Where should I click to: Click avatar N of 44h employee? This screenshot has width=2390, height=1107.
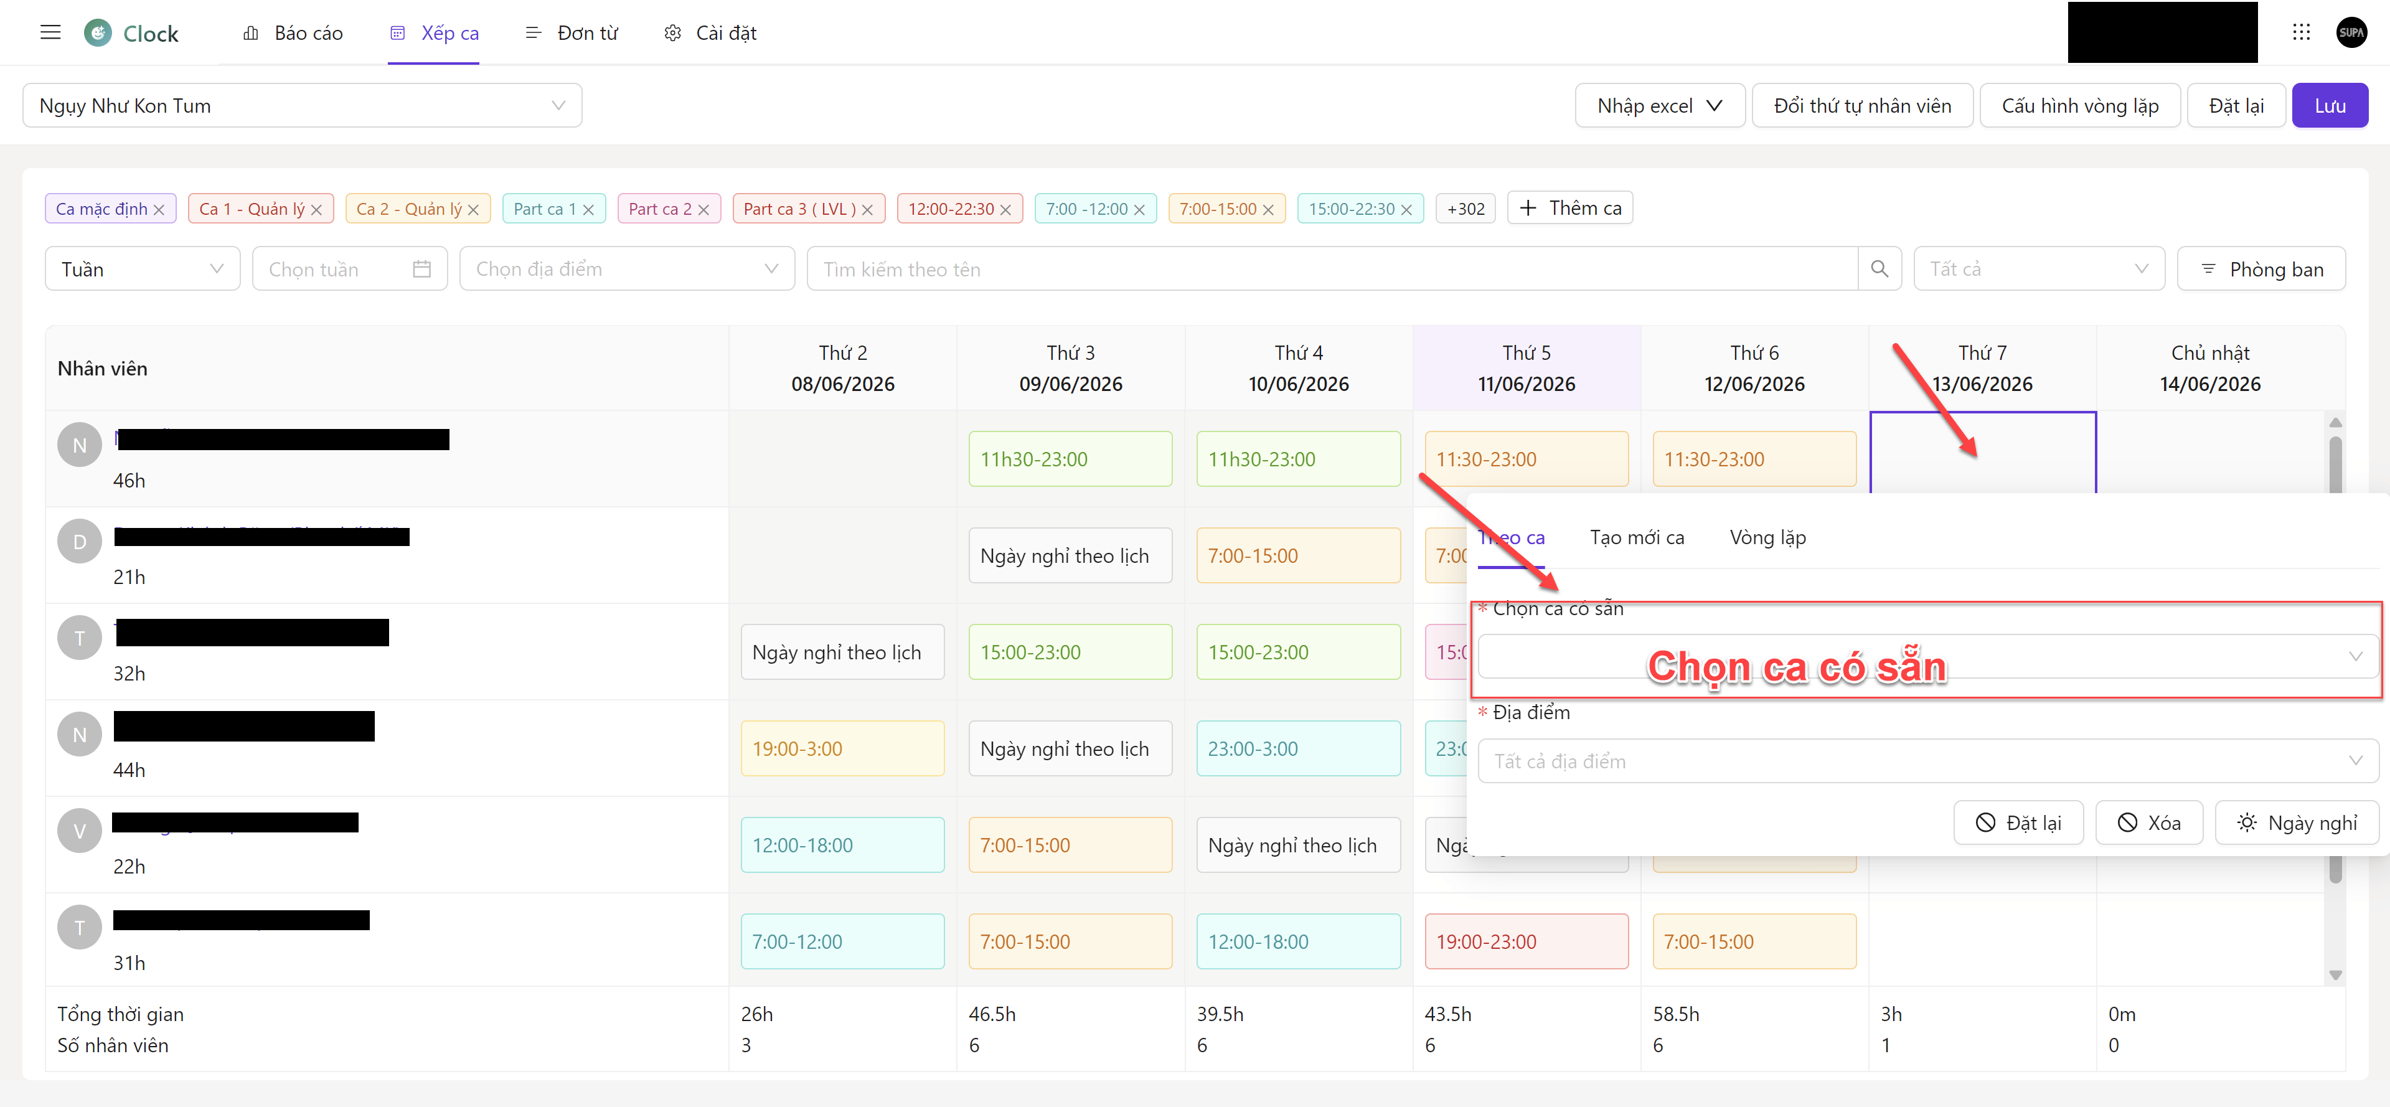80,735
